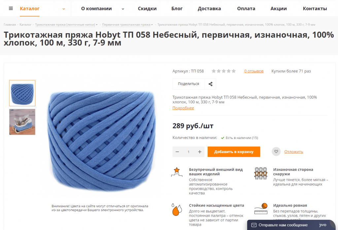Click the quantity input field

(188, 152)
